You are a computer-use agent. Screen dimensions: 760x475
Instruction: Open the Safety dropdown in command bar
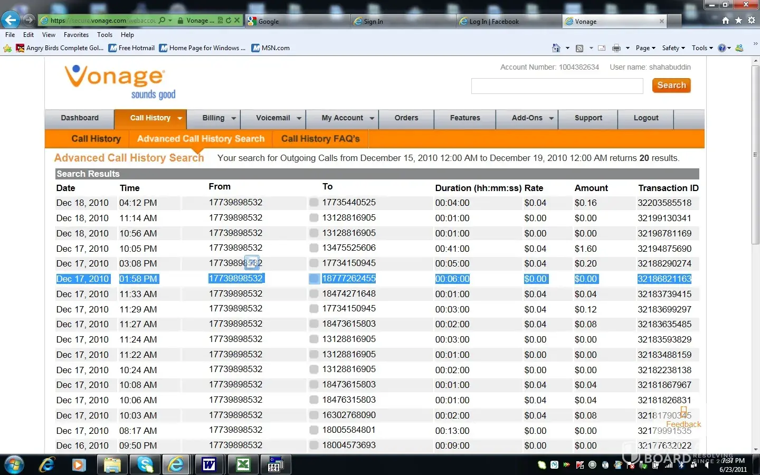point(673,48)
